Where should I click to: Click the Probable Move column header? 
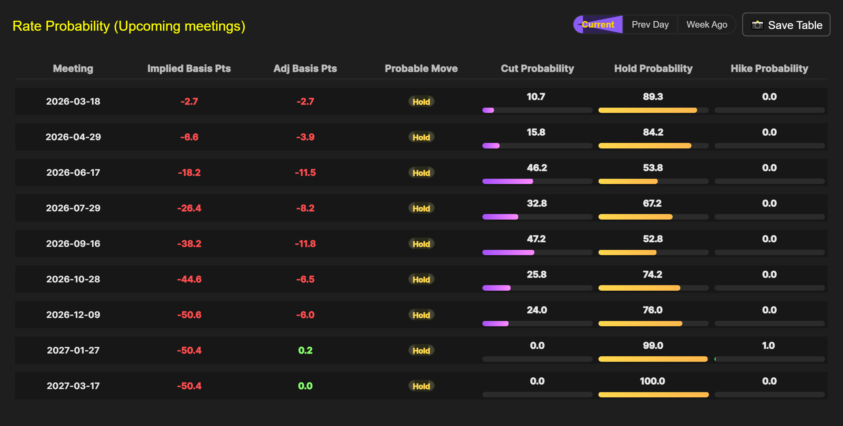pyautogui.click(x=421, y=68)
